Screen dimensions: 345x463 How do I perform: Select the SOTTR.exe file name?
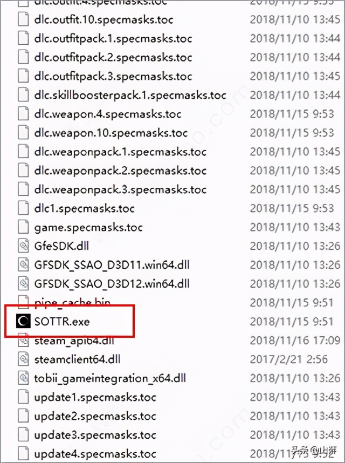click(62, 322)
